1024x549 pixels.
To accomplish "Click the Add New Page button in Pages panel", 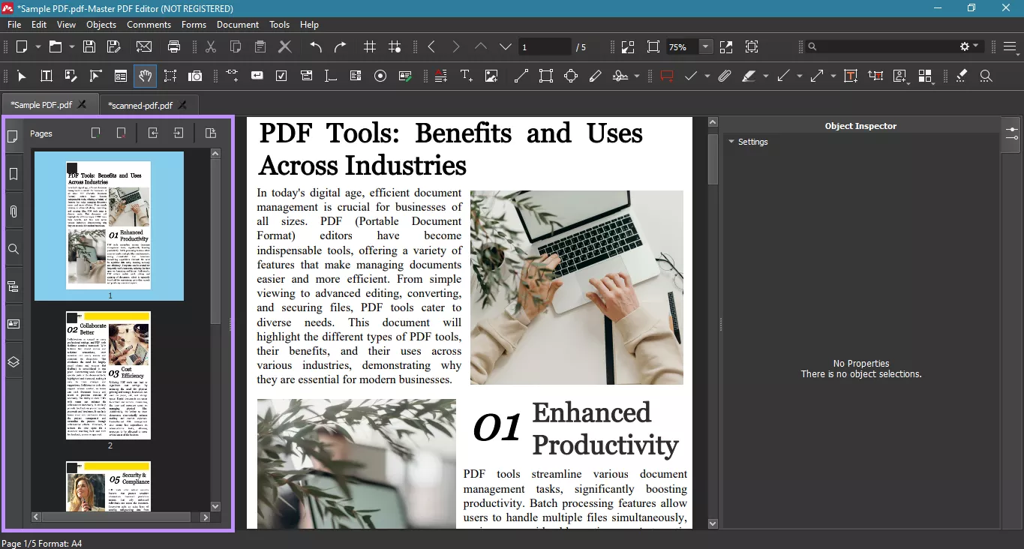I will [95, 131].
